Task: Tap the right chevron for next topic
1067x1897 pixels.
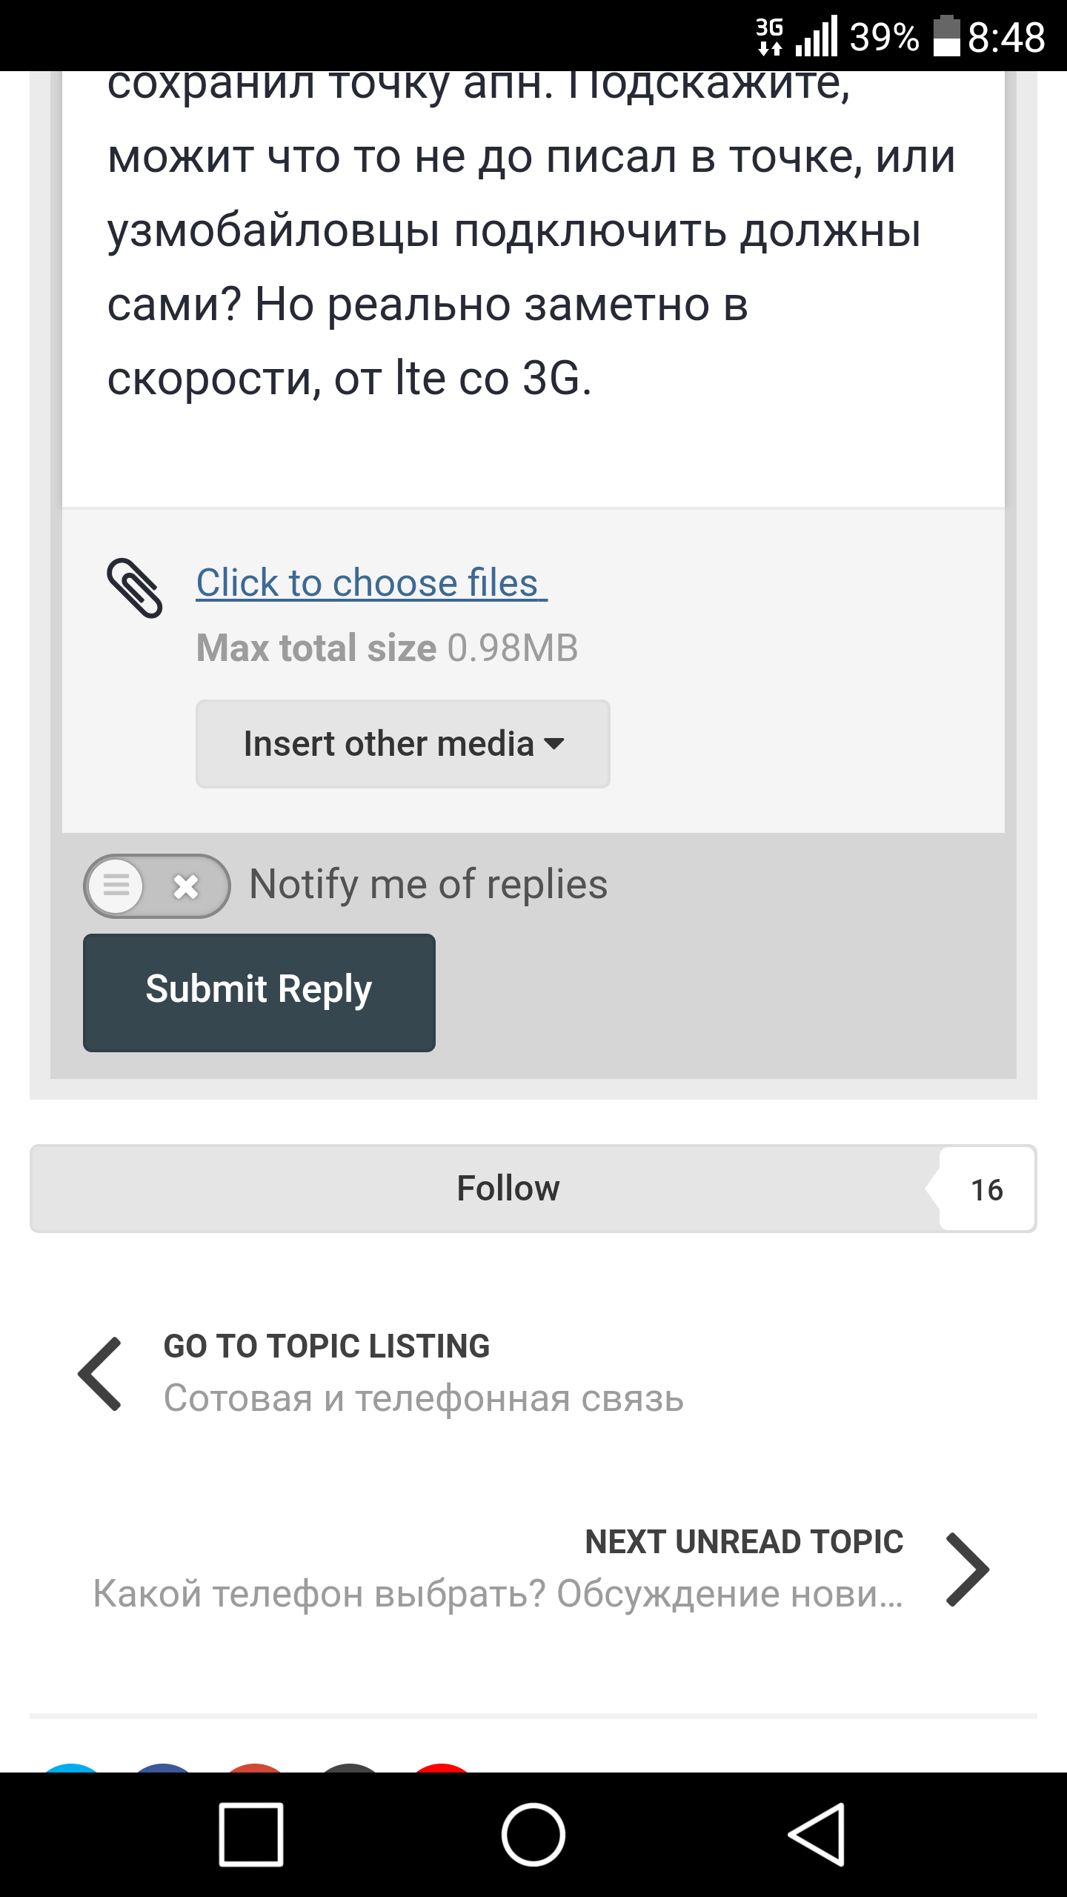Action: [968, 1569]
